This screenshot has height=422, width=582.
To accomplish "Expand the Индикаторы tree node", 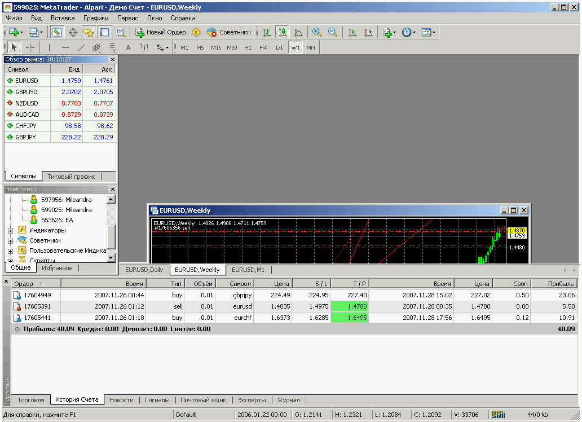I will (11, 230).
